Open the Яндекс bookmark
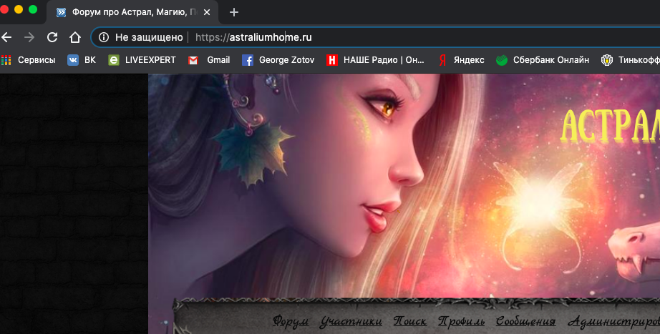Screen dimensions: 660x334 coord(461,60)
